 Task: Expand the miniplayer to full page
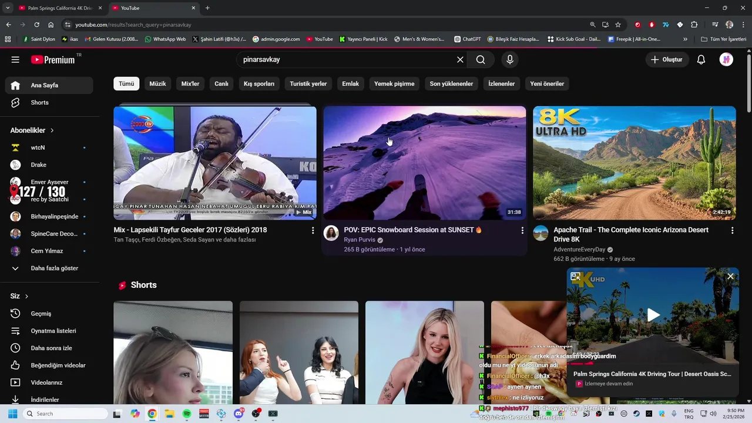(x=575, y=276)
